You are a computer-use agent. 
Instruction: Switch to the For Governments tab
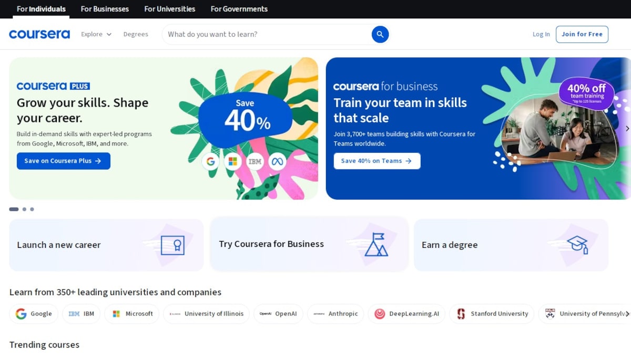[239, 9]
